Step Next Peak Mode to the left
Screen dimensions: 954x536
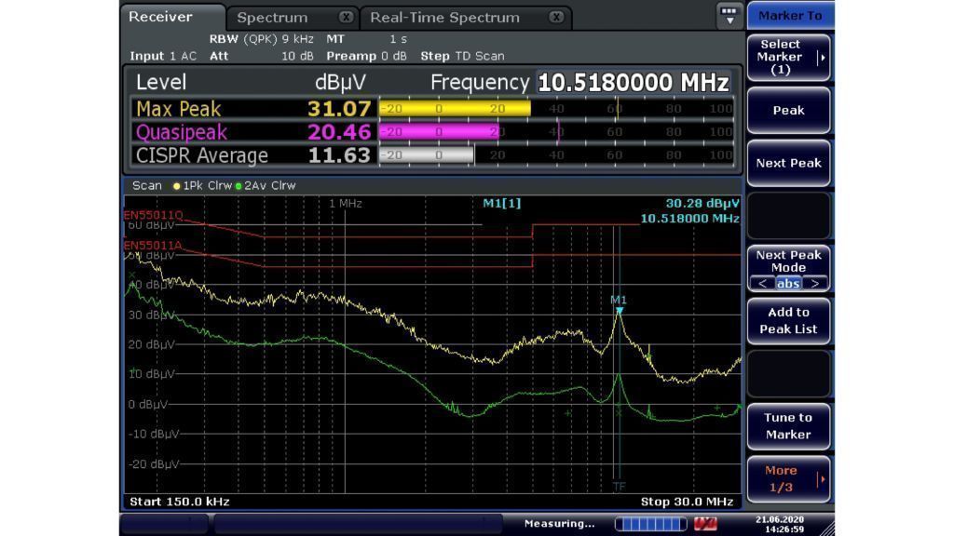[762, 284]
